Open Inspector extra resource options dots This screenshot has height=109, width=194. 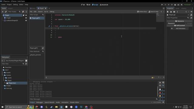[x=177, y=12]
